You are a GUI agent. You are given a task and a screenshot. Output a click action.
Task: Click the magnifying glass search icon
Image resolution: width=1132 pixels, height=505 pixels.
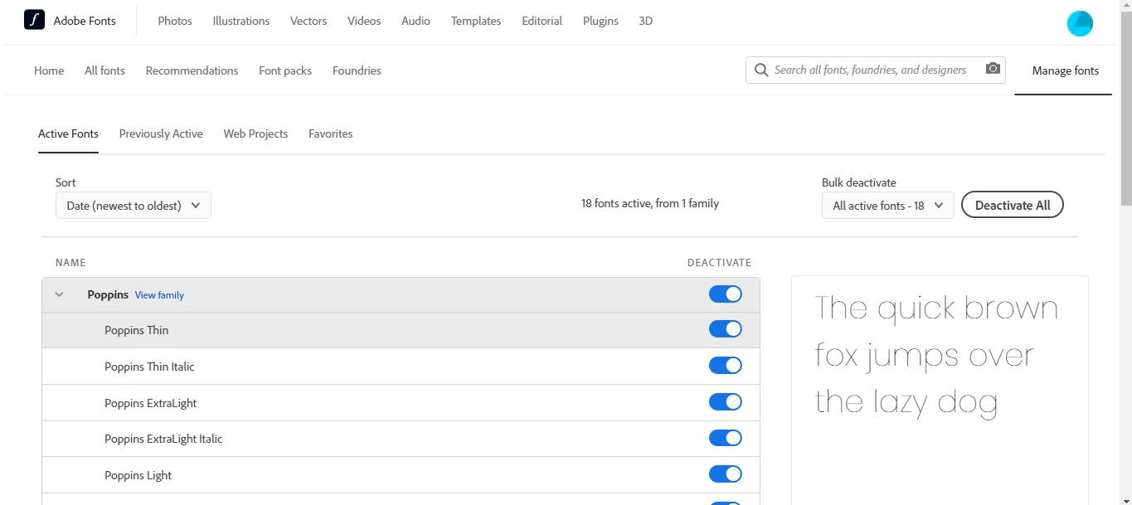click(761, 70)
